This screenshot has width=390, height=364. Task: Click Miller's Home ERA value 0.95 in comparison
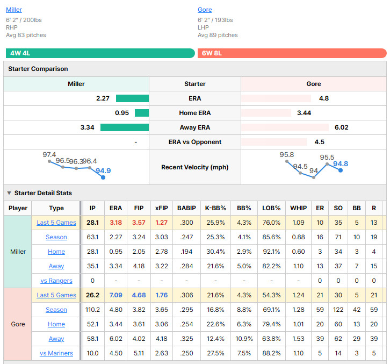[122, 113]
